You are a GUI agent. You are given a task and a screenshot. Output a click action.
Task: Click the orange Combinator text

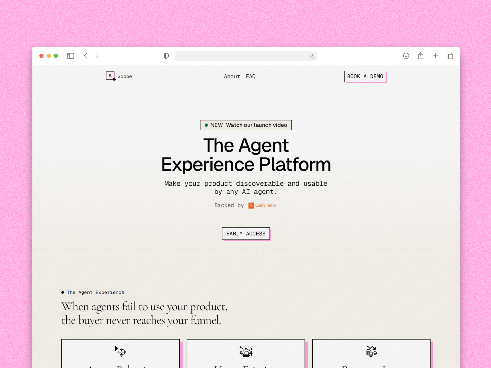coord(266,205)
